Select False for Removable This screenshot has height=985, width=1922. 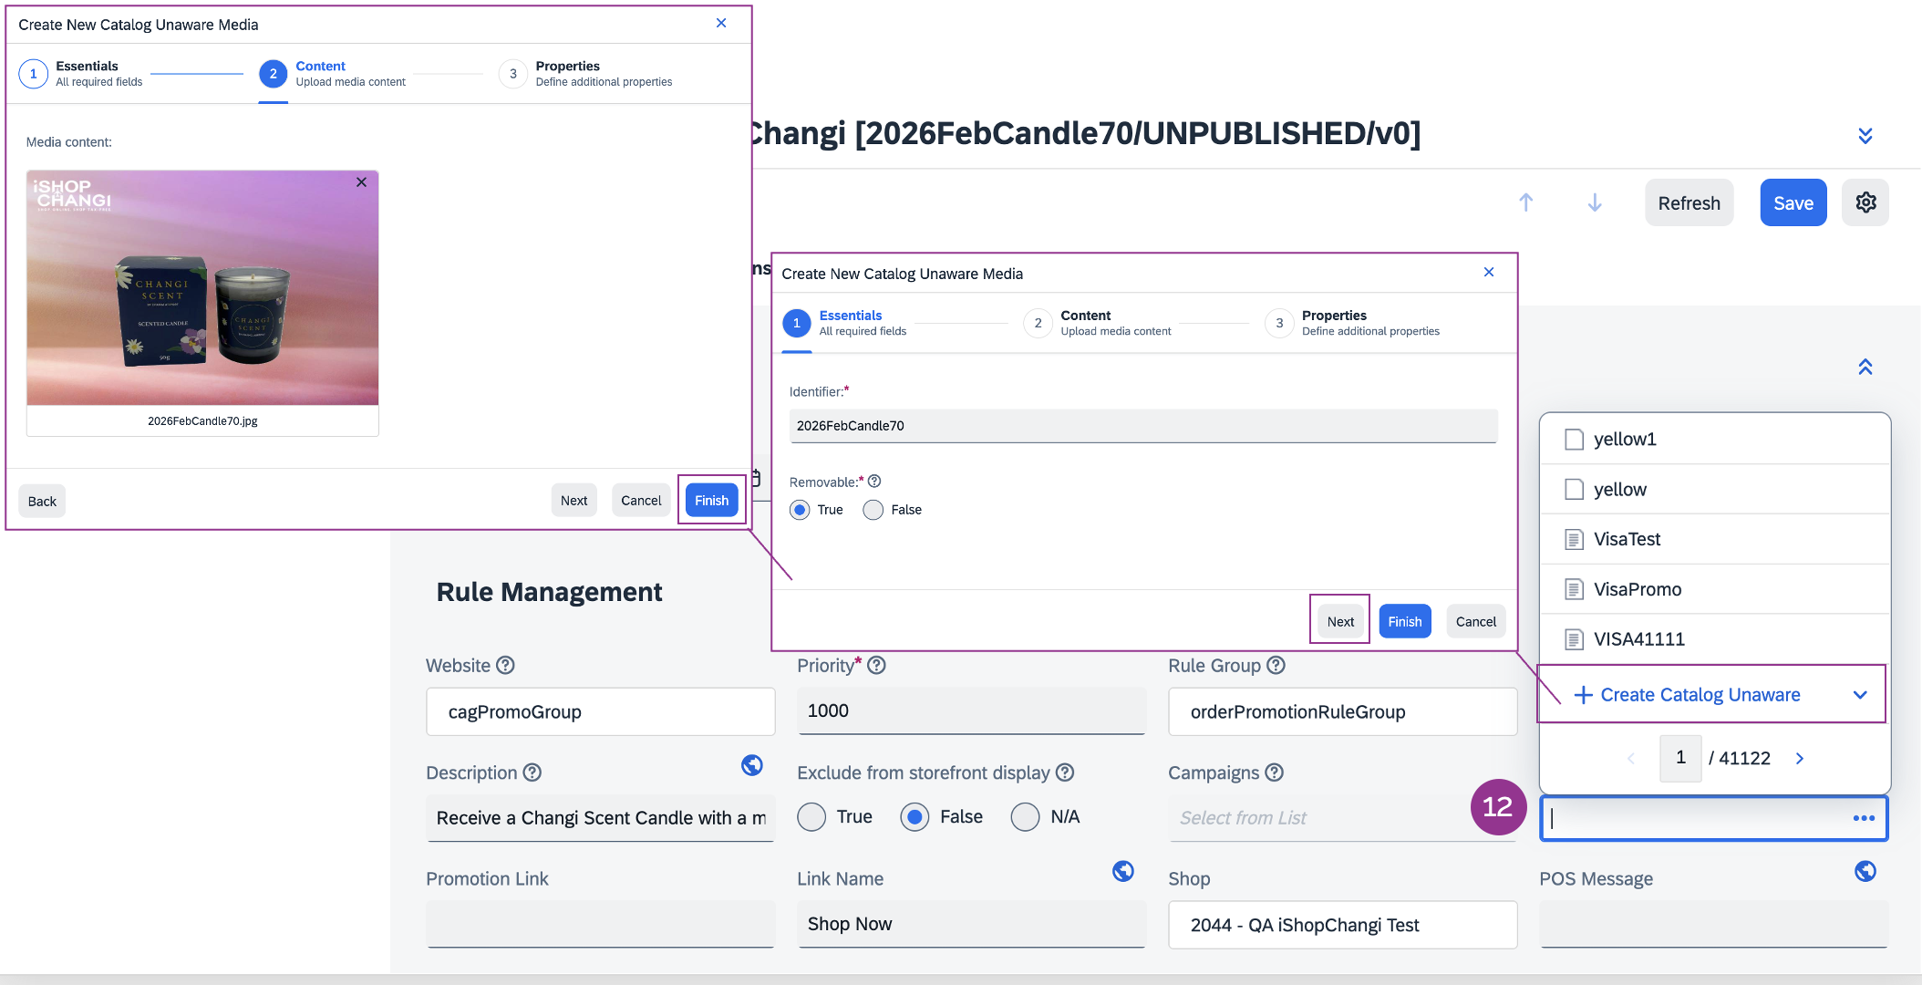coord(873,510)
